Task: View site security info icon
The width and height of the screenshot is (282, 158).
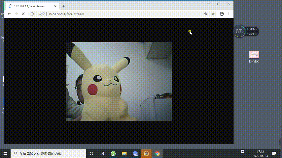Action: [x=32, y=14]
